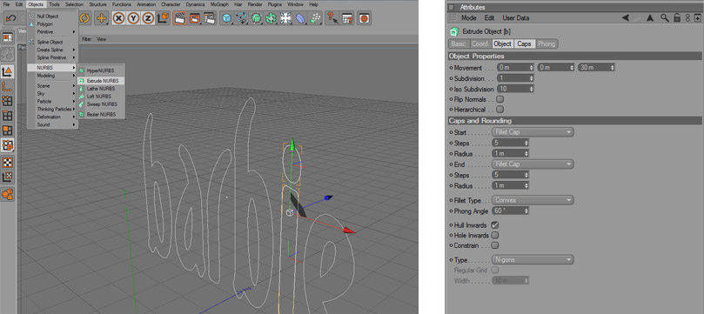Click the orange animation figures icon

point(8,194)
